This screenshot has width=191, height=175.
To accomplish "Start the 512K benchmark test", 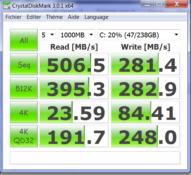I will pos(24,88).
